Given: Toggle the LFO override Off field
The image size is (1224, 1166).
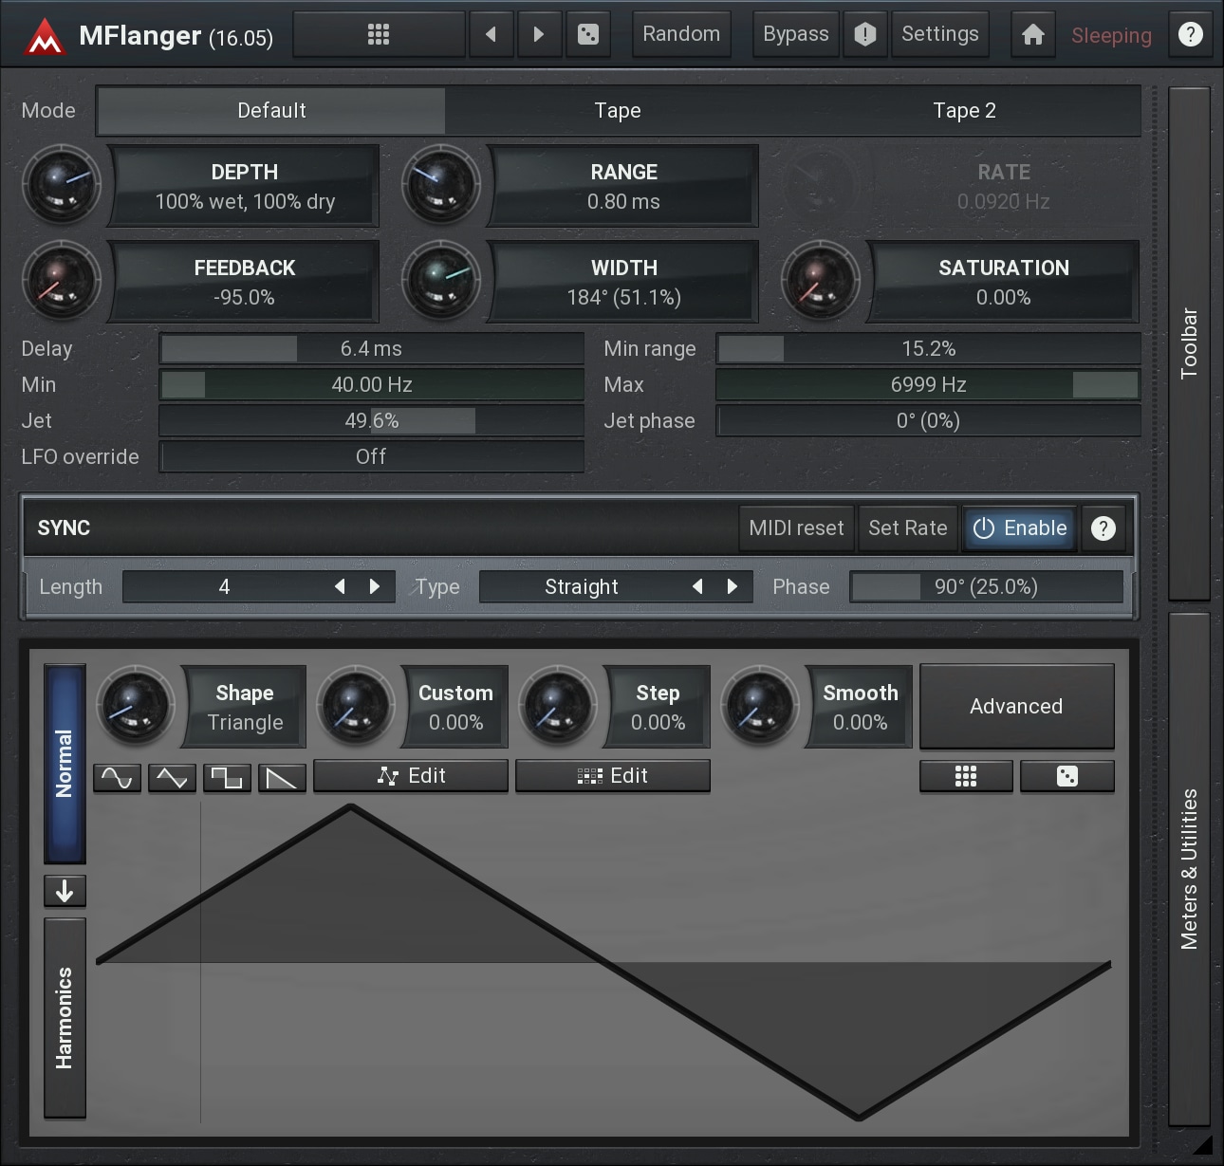Looking at the screenshot, I should pos(371,457).
